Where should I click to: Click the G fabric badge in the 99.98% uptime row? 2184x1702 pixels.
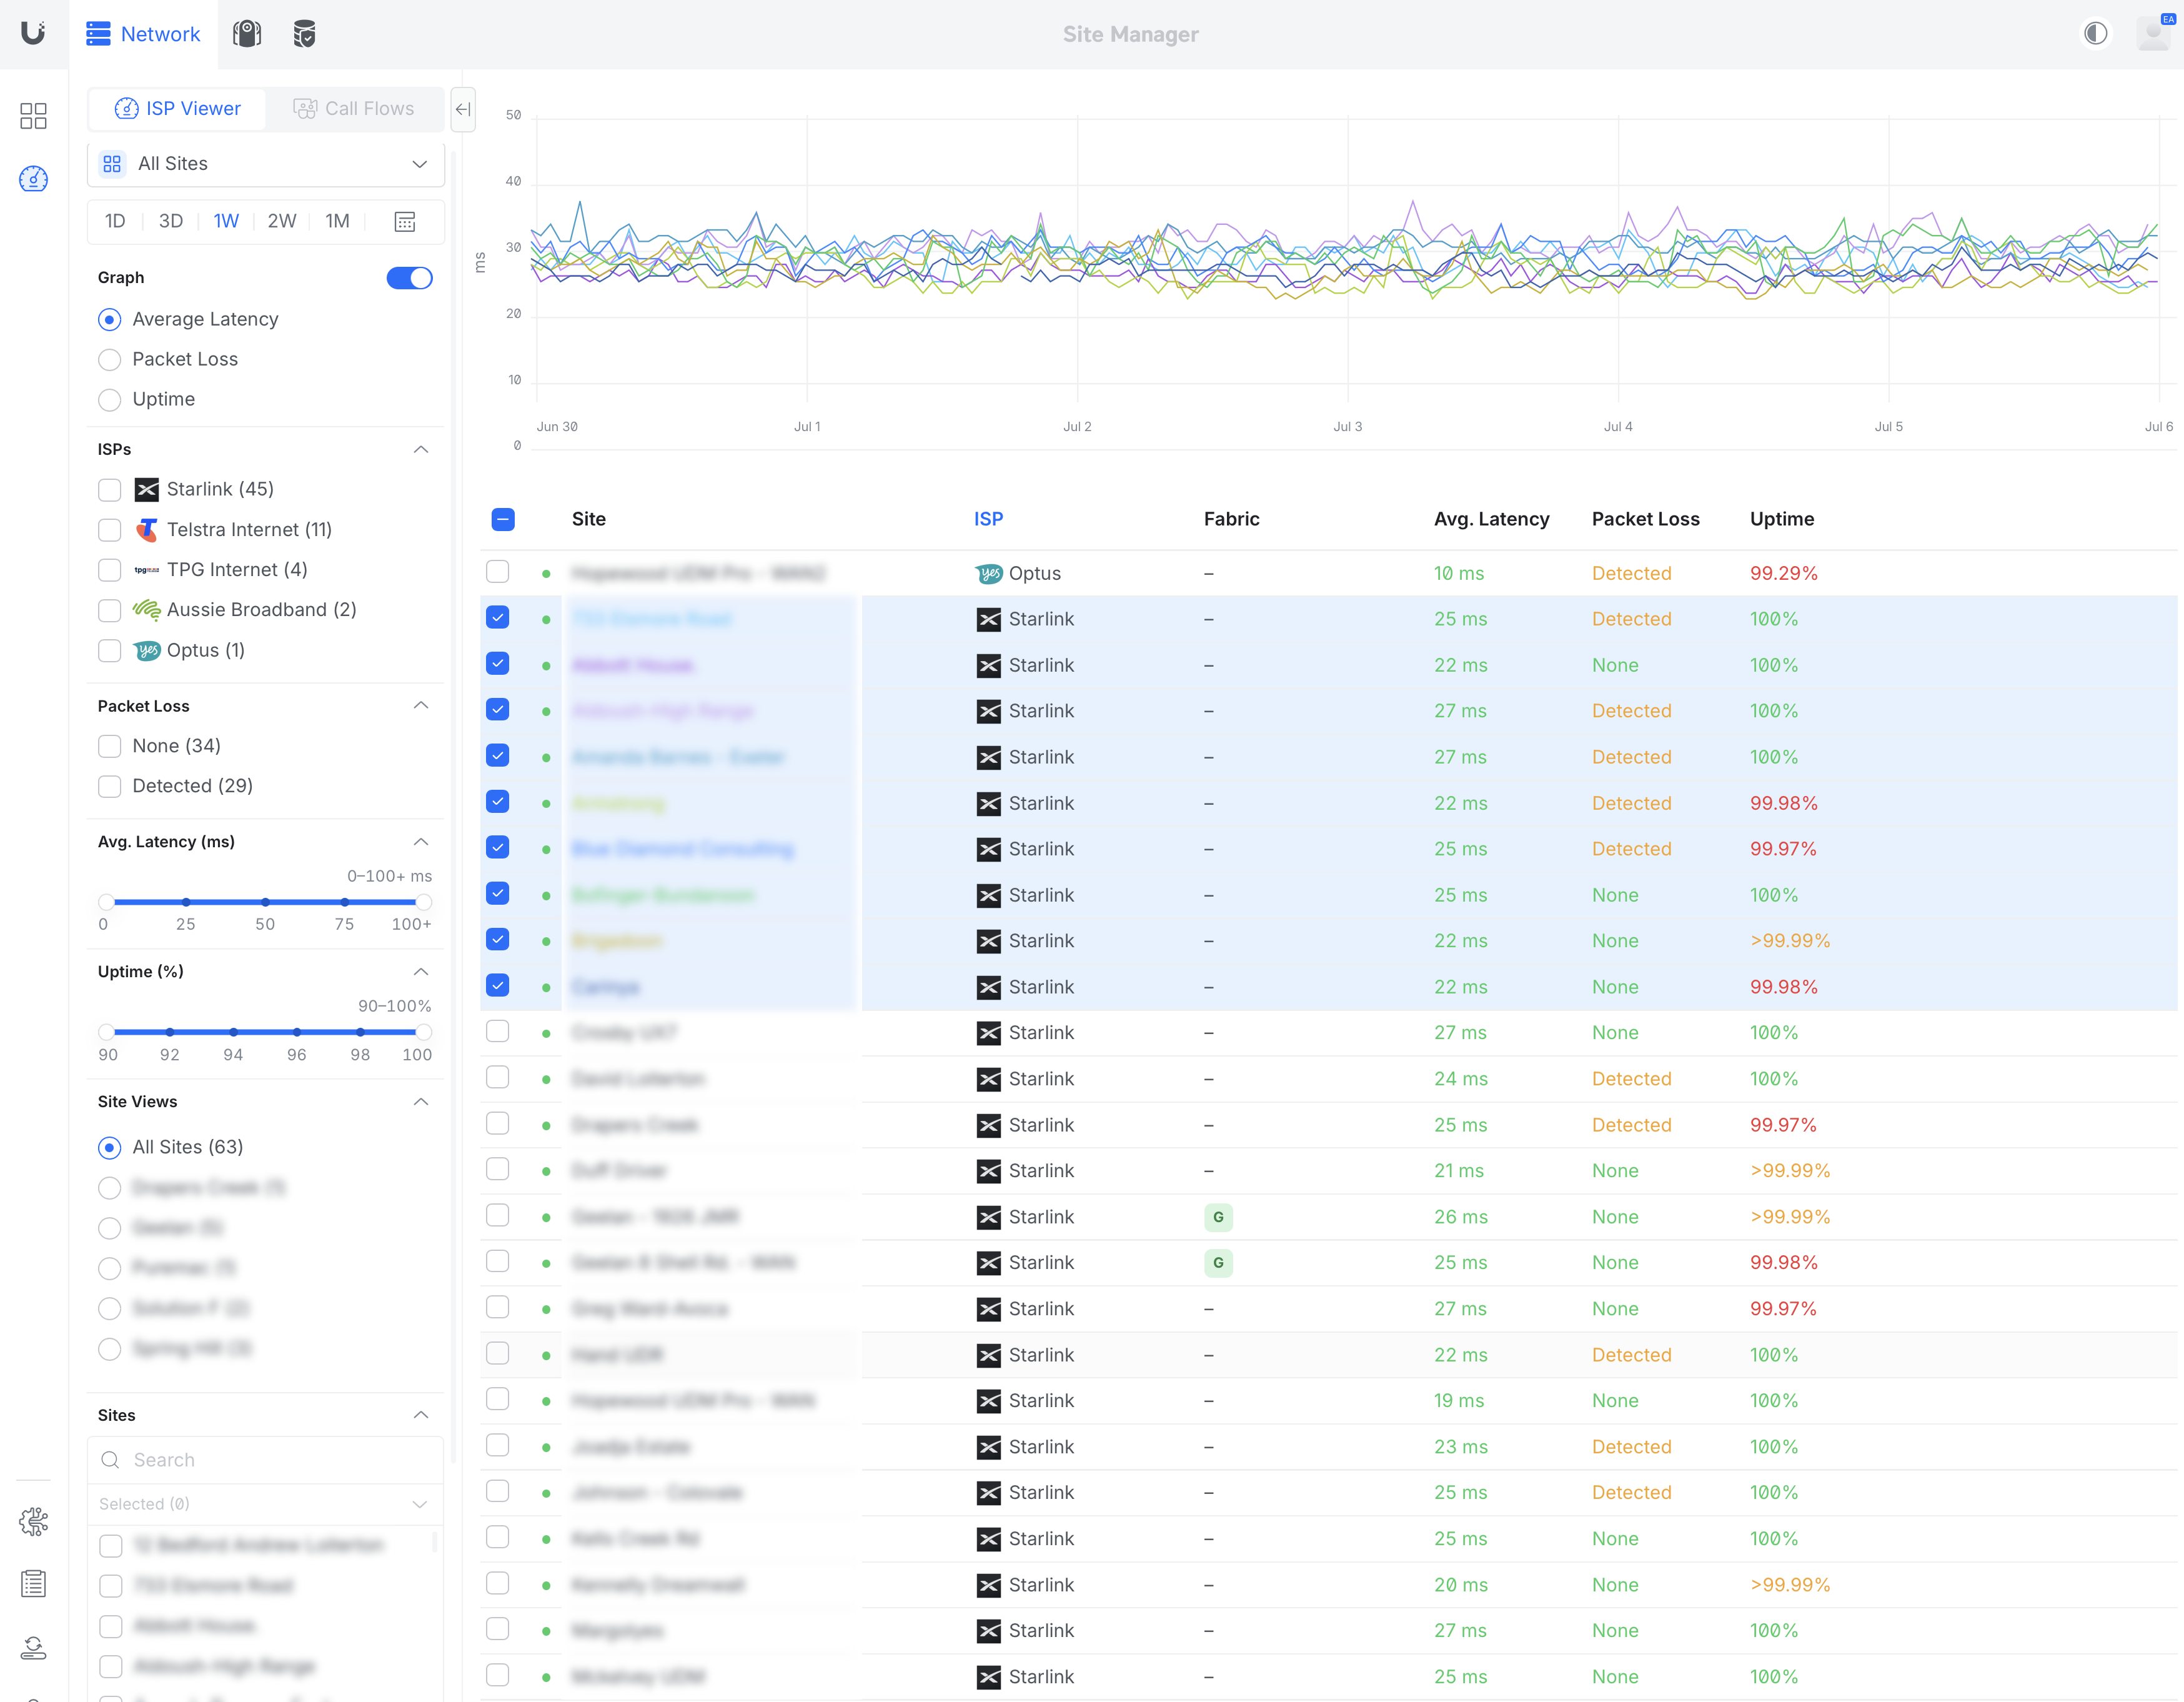pyautogui.click(x=1218, y=1263)
